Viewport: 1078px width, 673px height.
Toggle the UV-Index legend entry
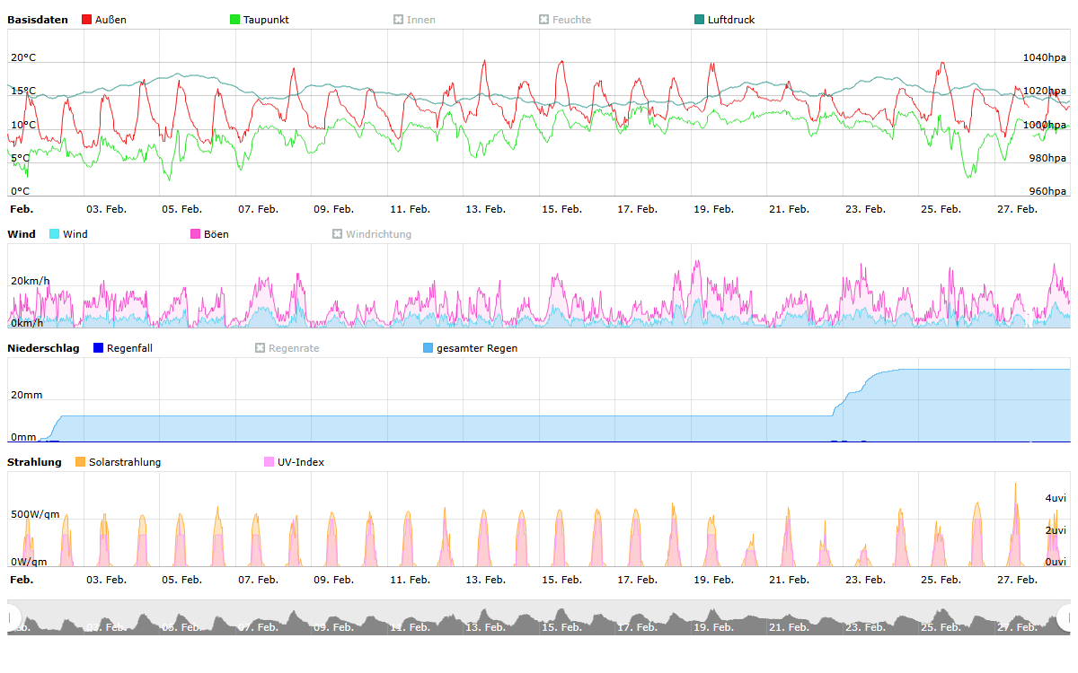tap(269, 462)
